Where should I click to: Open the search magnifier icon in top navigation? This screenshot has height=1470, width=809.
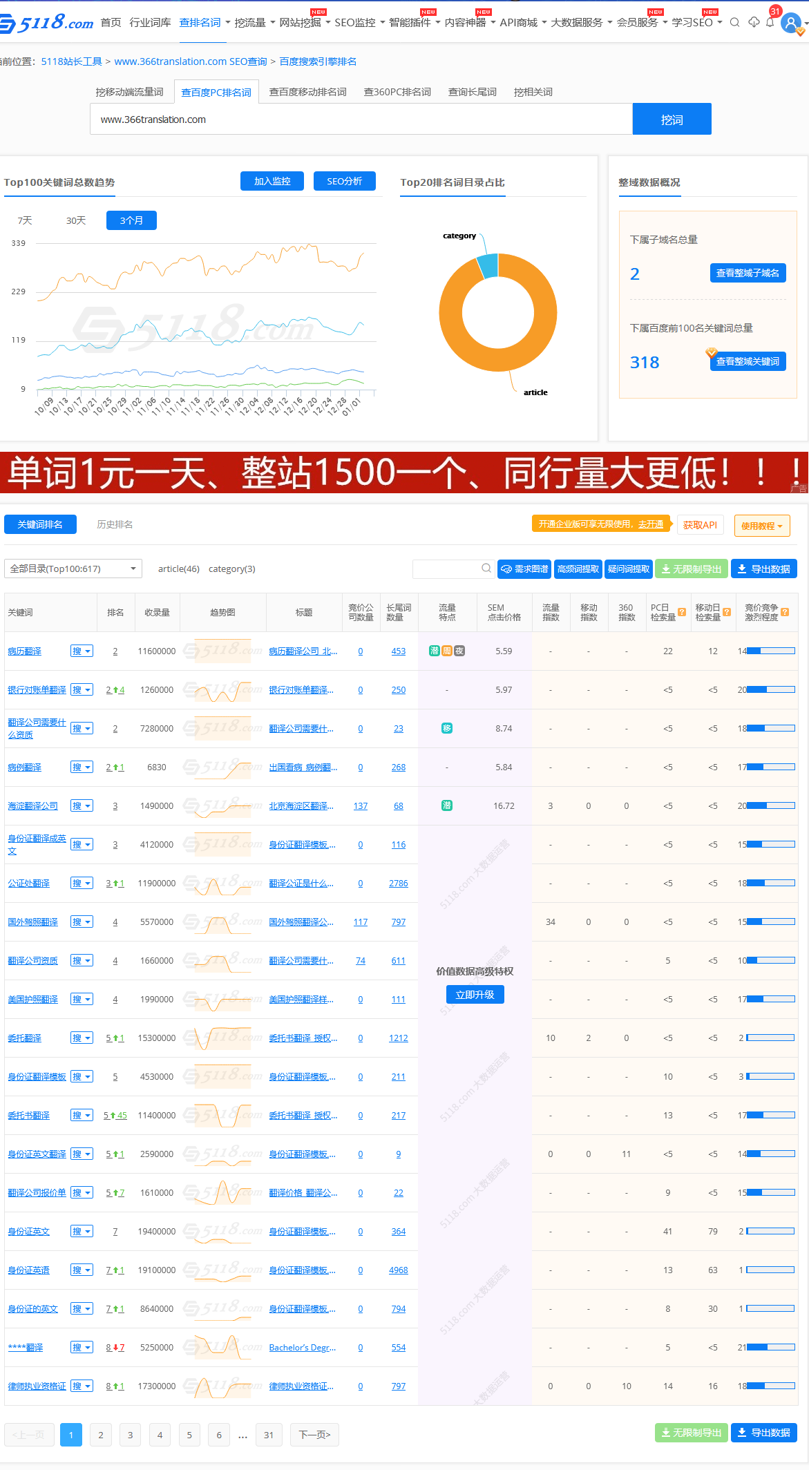click(735, 23)
